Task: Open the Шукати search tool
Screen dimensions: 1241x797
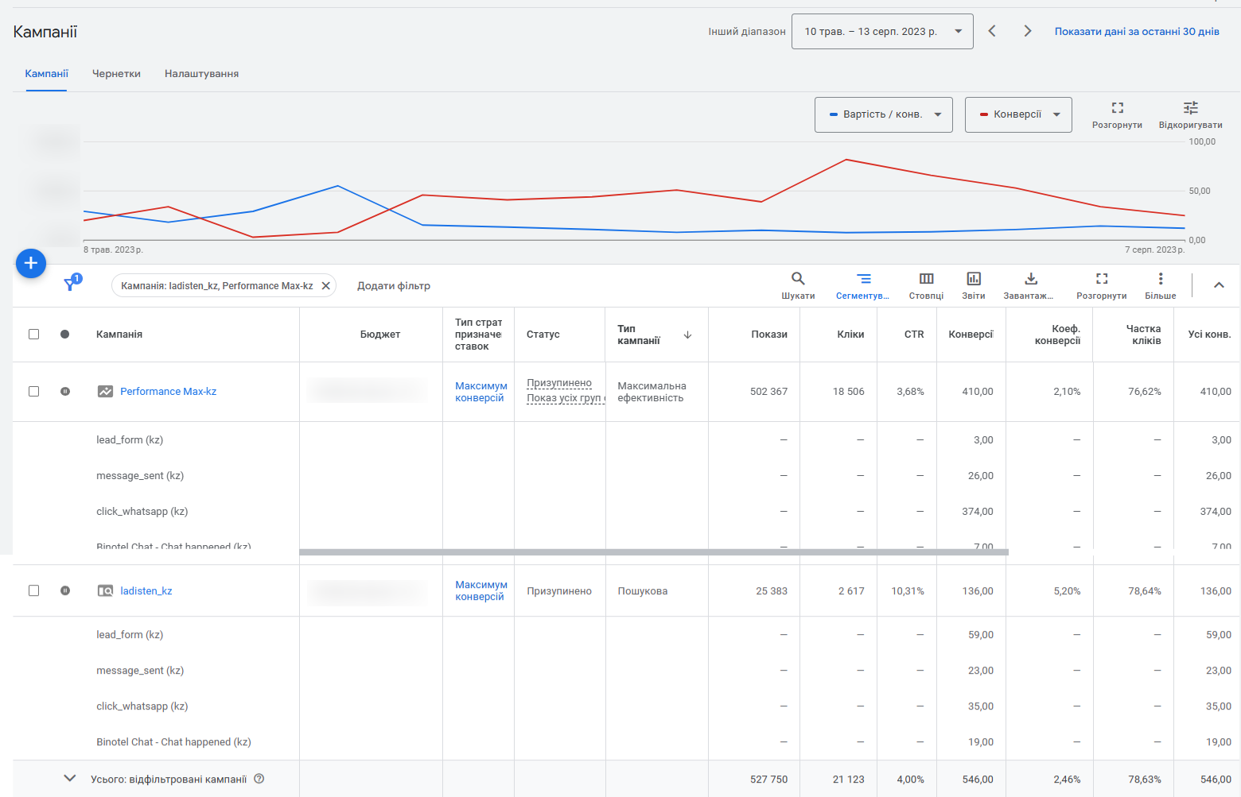Action: pos(798,284)
